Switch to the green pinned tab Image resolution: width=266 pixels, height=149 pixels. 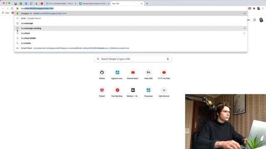(21, 3)
